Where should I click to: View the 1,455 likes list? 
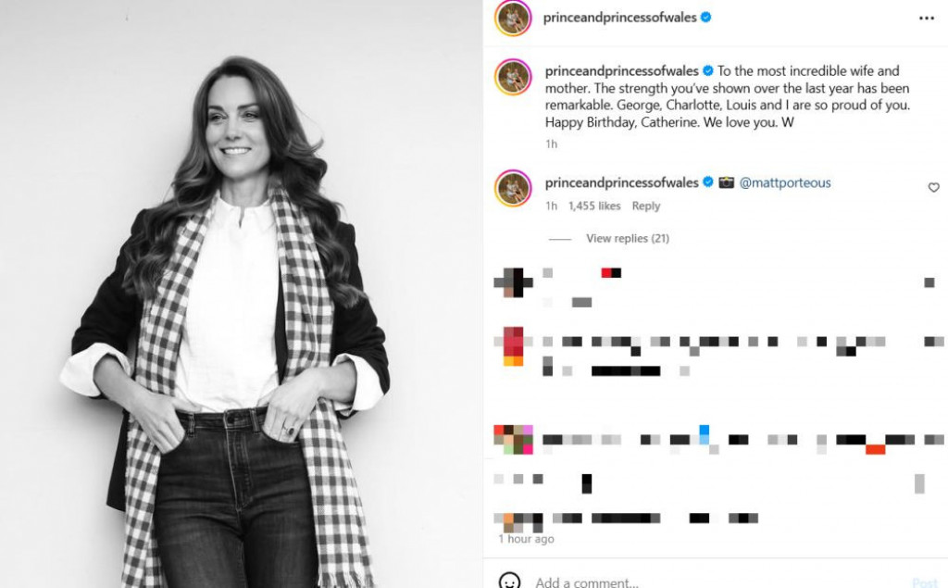(594, 206)
